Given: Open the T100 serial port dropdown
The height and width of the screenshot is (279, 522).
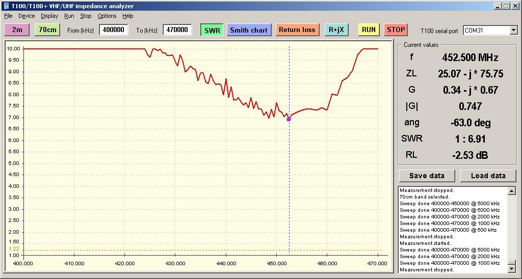Looking at the screenshot, I should [x=513, y=30].
